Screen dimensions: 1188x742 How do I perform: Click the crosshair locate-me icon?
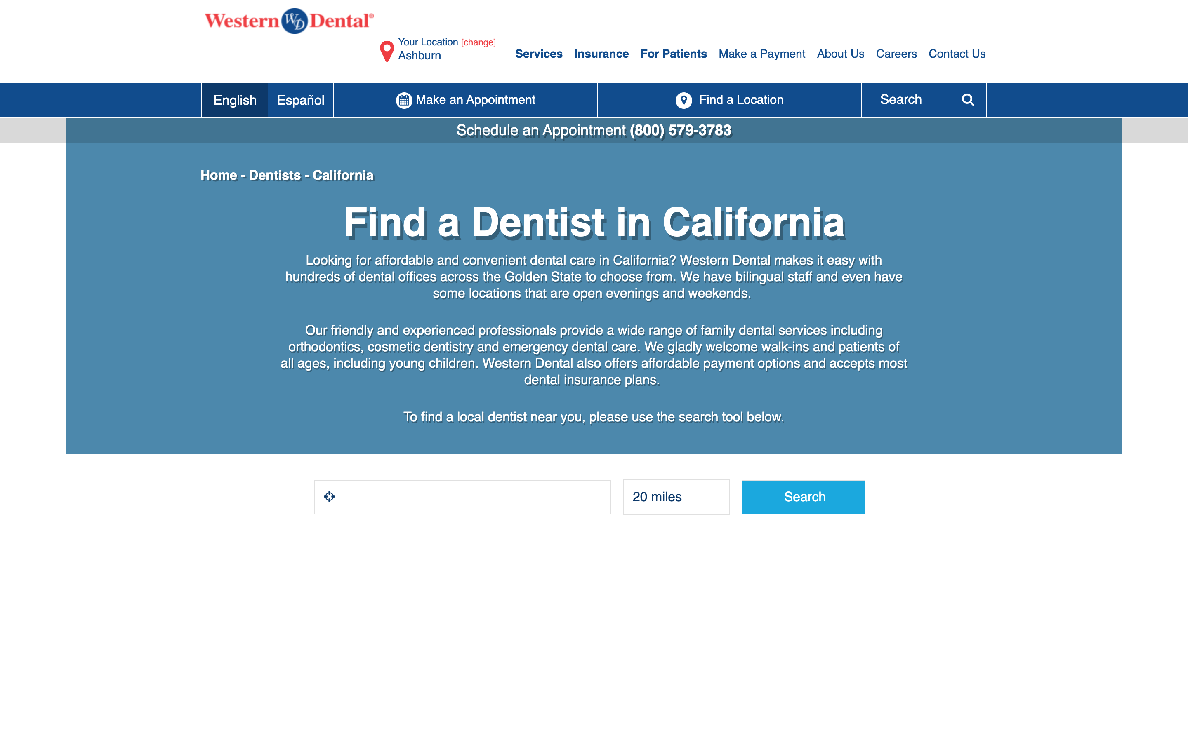[x=330, y=497]
